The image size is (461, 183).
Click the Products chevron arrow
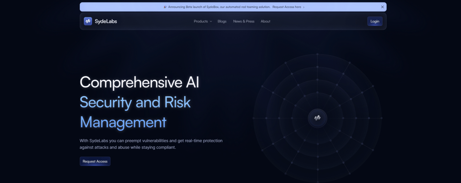(x=211, y=21)
